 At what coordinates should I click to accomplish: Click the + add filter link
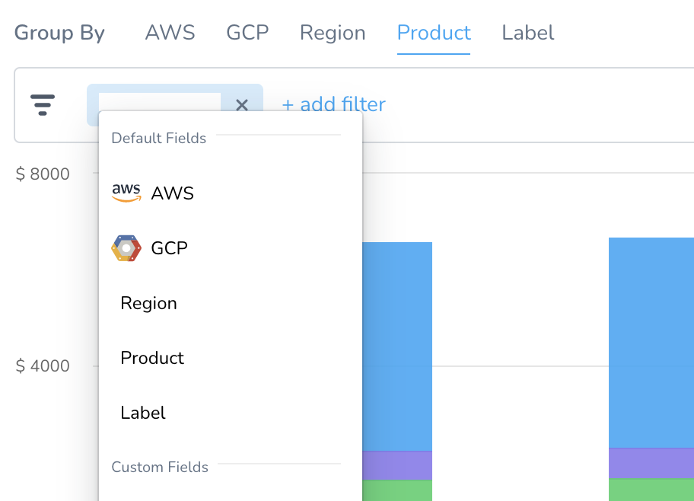[334, 104]
